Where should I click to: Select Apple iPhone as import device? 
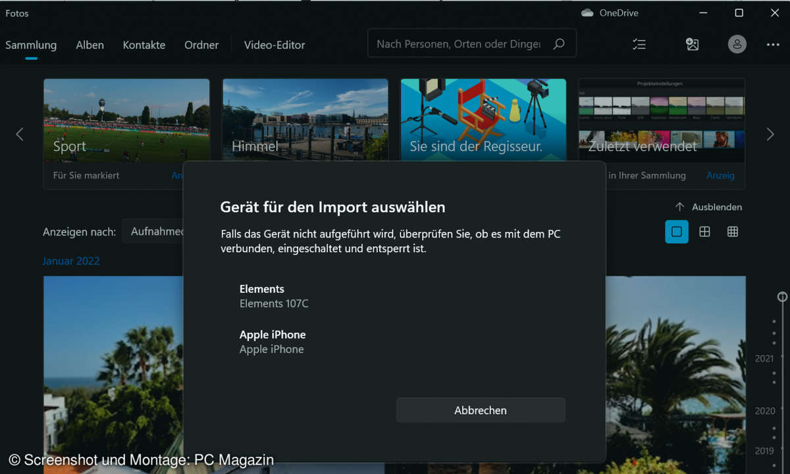point(273,342)
